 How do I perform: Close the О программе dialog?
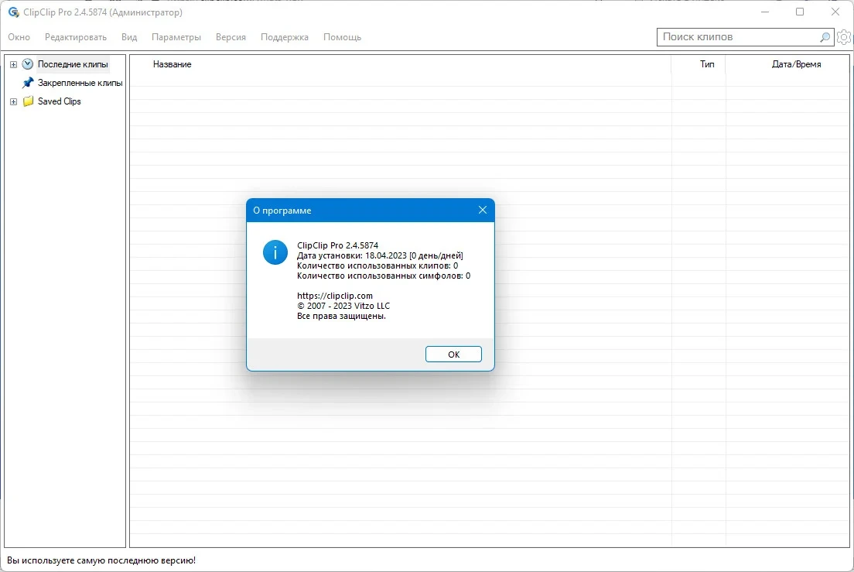click(483, 211)
